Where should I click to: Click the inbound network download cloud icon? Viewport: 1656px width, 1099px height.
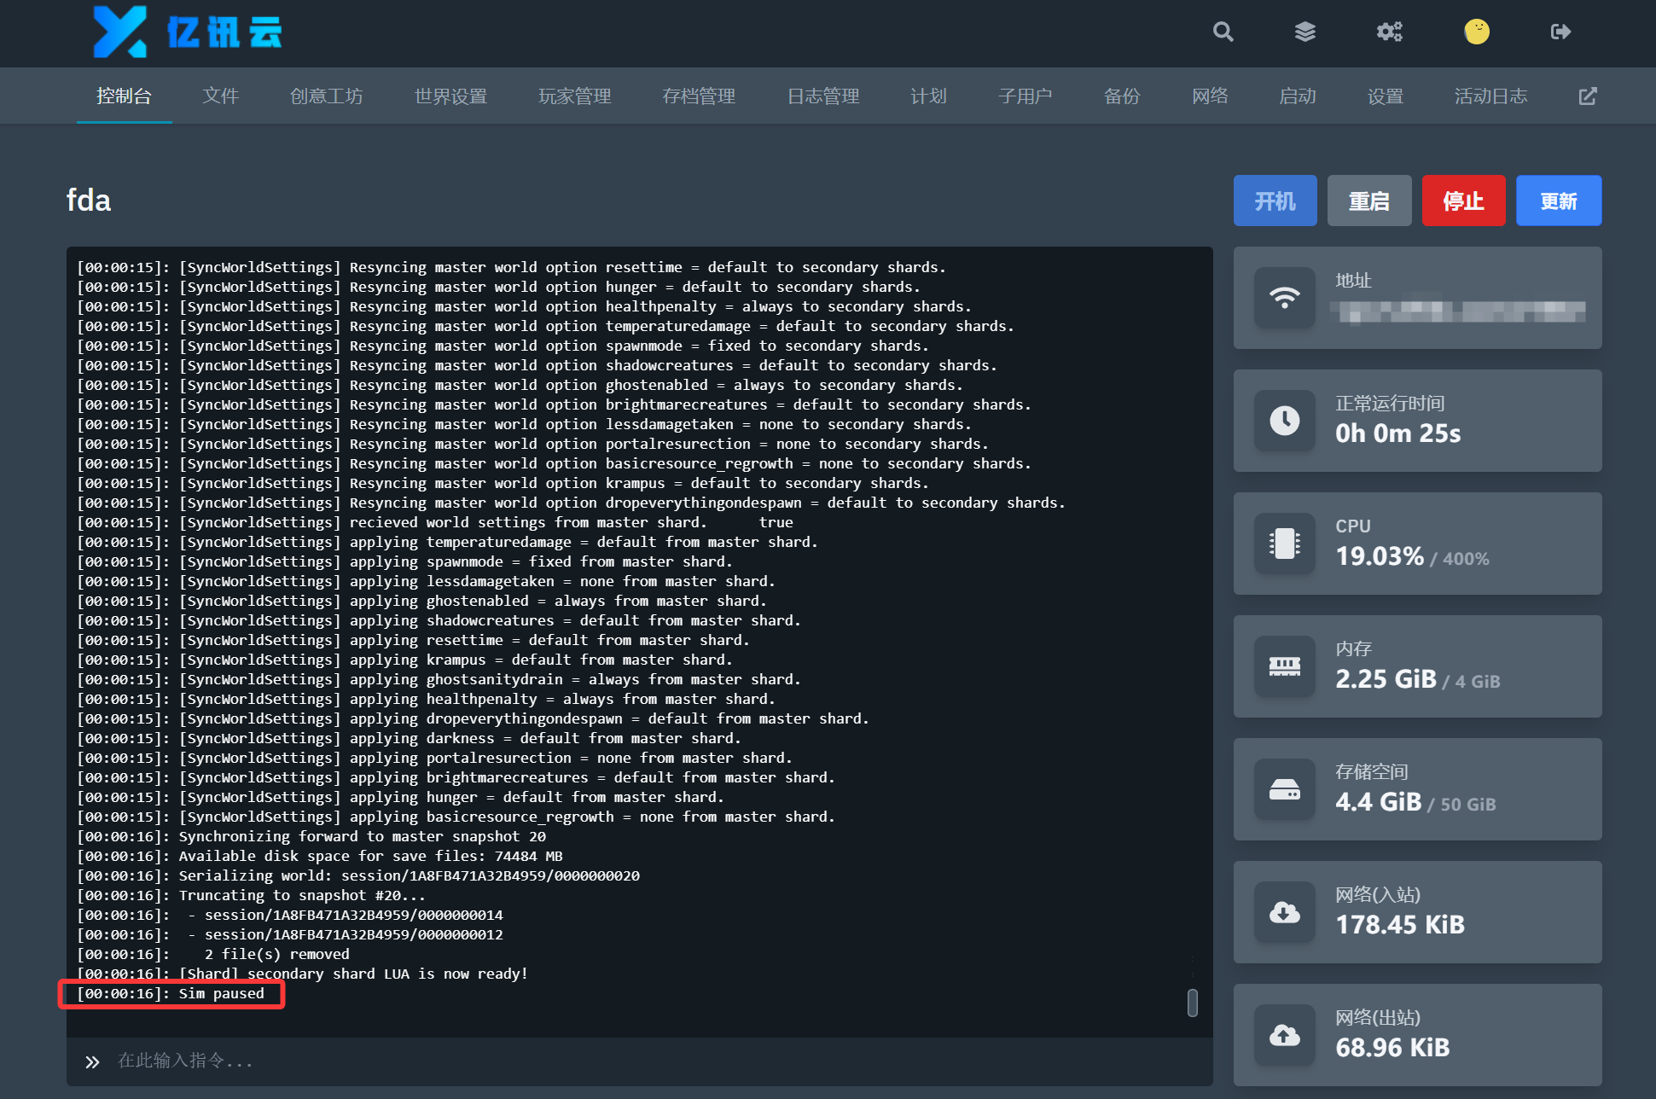click(x=1284, y=912)
